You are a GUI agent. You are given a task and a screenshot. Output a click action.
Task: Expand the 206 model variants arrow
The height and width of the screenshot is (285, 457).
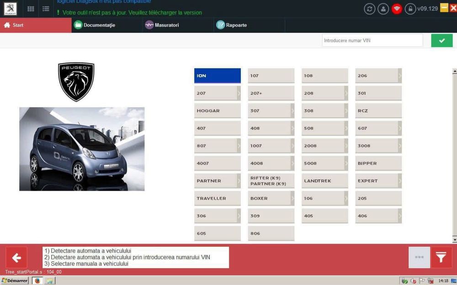399,76
